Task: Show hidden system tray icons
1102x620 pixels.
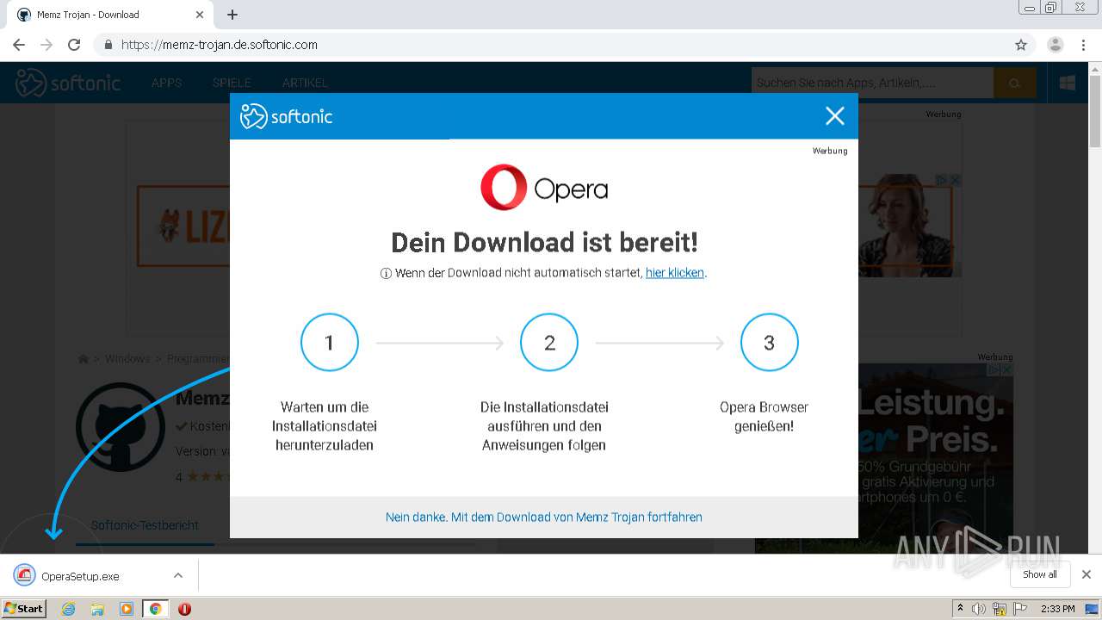Action: [960, 609]
